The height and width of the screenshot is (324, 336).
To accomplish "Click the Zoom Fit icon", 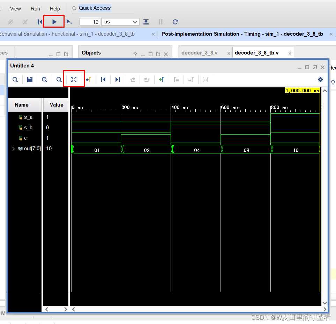I will click(x=74, y=80).
